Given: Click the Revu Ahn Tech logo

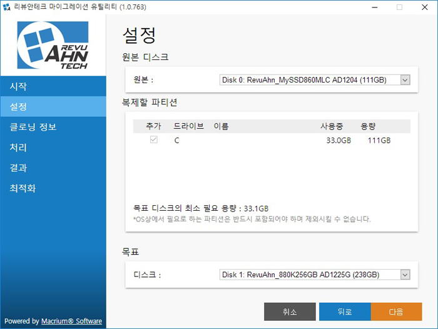Looking at the screenshot, I should [53, 45].
